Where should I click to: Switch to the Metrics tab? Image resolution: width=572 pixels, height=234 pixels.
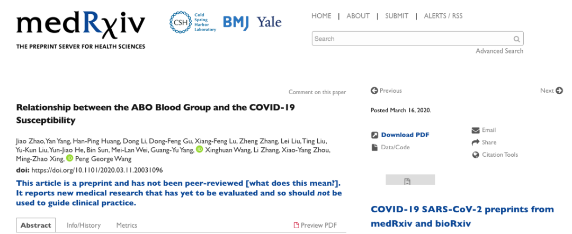pos(127,226)
